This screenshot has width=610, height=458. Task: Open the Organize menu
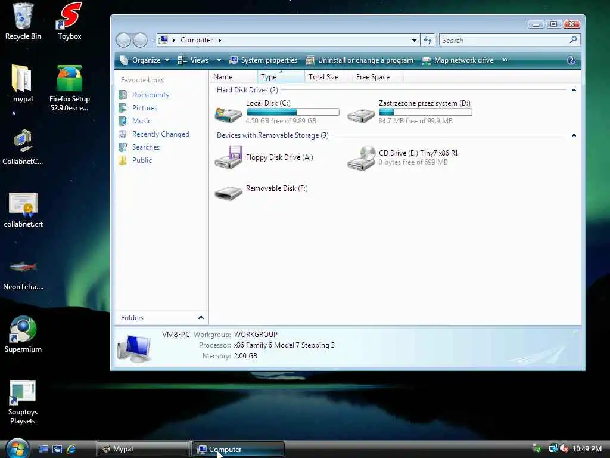point(145,60)
